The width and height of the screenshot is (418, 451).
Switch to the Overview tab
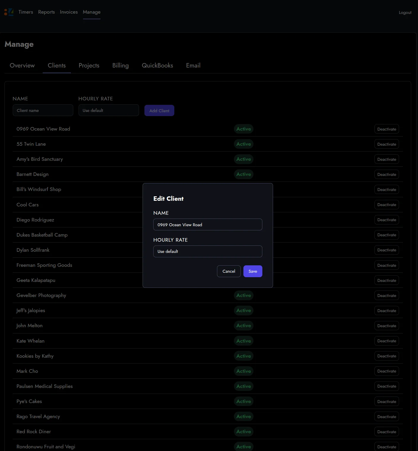[x=22, y=65]
